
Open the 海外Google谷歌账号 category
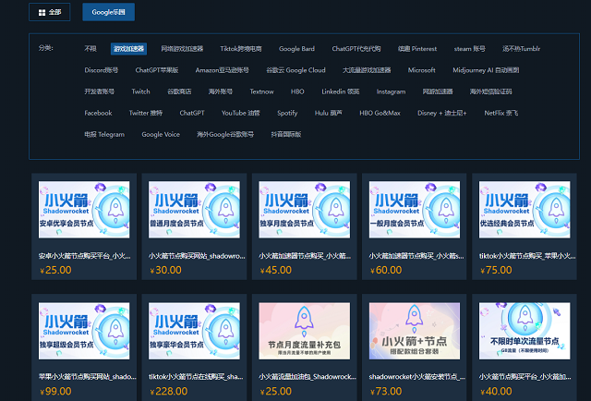coord(225,135)
